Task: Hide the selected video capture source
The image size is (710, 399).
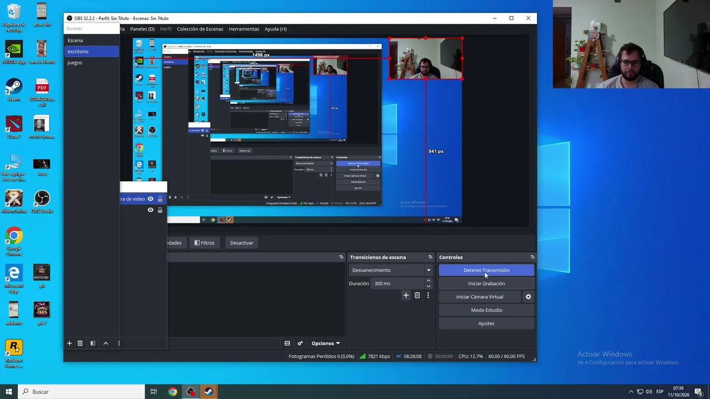Action: point(150,199)
